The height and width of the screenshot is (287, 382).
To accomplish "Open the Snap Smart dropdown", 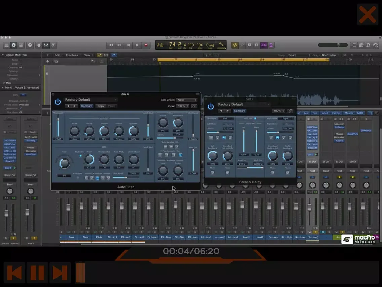I will [299, 55].
